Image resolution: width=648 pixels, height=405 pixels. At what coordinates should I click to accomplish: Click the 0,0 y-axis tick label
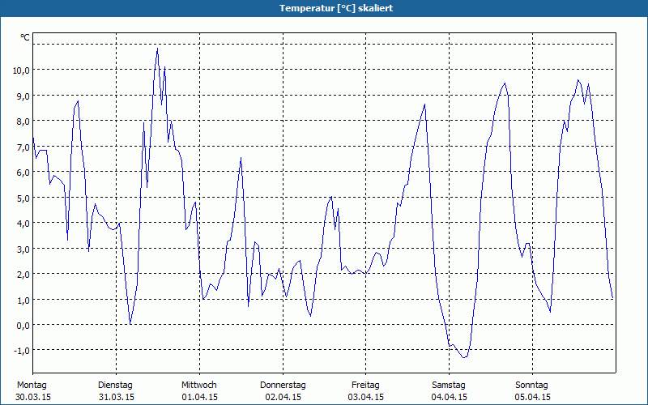click(21, 325)
